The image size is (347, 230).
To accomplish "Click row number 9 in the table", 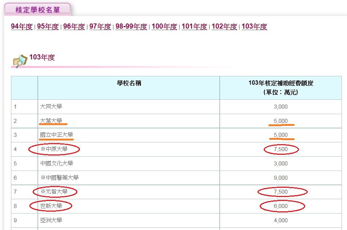I will 15,220.
